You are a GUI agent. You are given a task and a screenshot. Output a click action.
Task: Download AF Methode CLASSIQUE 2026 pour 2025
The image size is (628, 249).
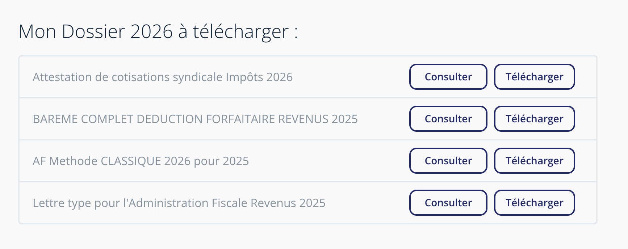(x=534, y=161)
